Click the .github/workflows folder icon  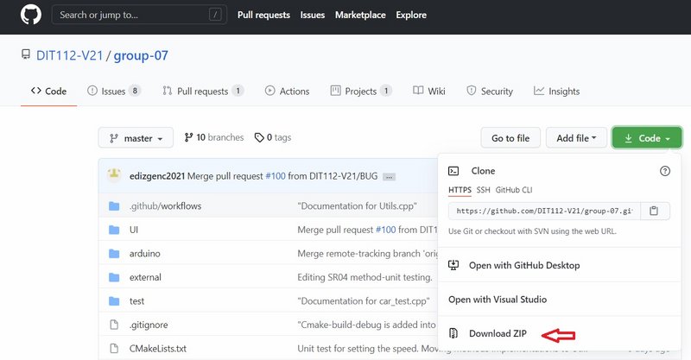(114, 205)
